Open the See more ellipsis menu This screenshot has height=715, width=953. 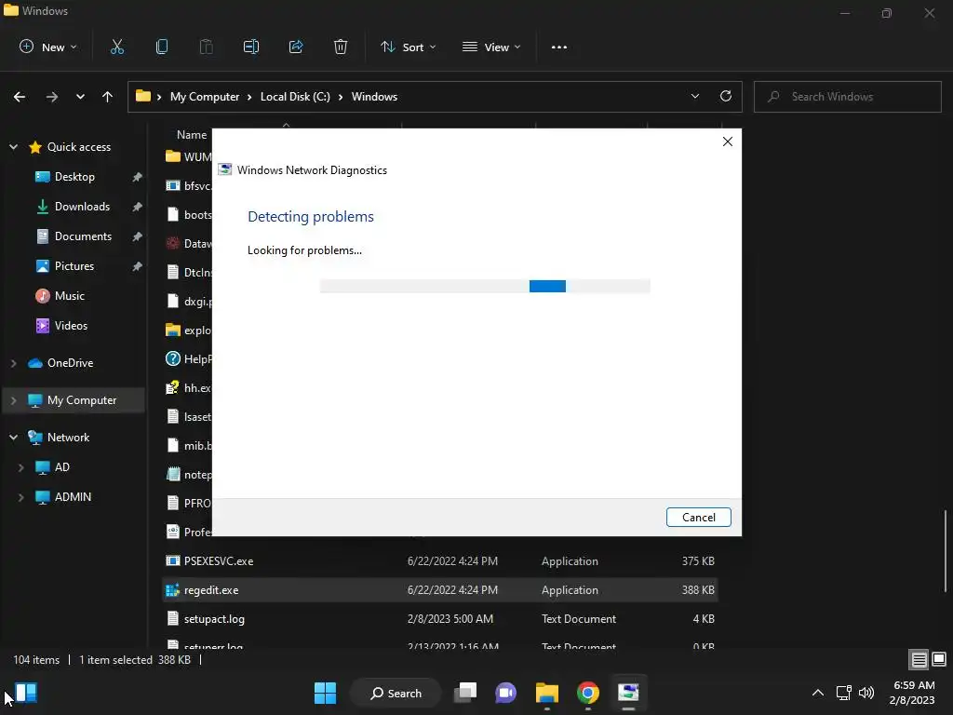tap(559, 47)
